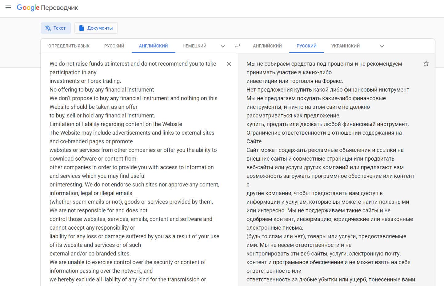Swap source and target languages
The width and height of the screenshot is (444, 286).
pos(238,46)
